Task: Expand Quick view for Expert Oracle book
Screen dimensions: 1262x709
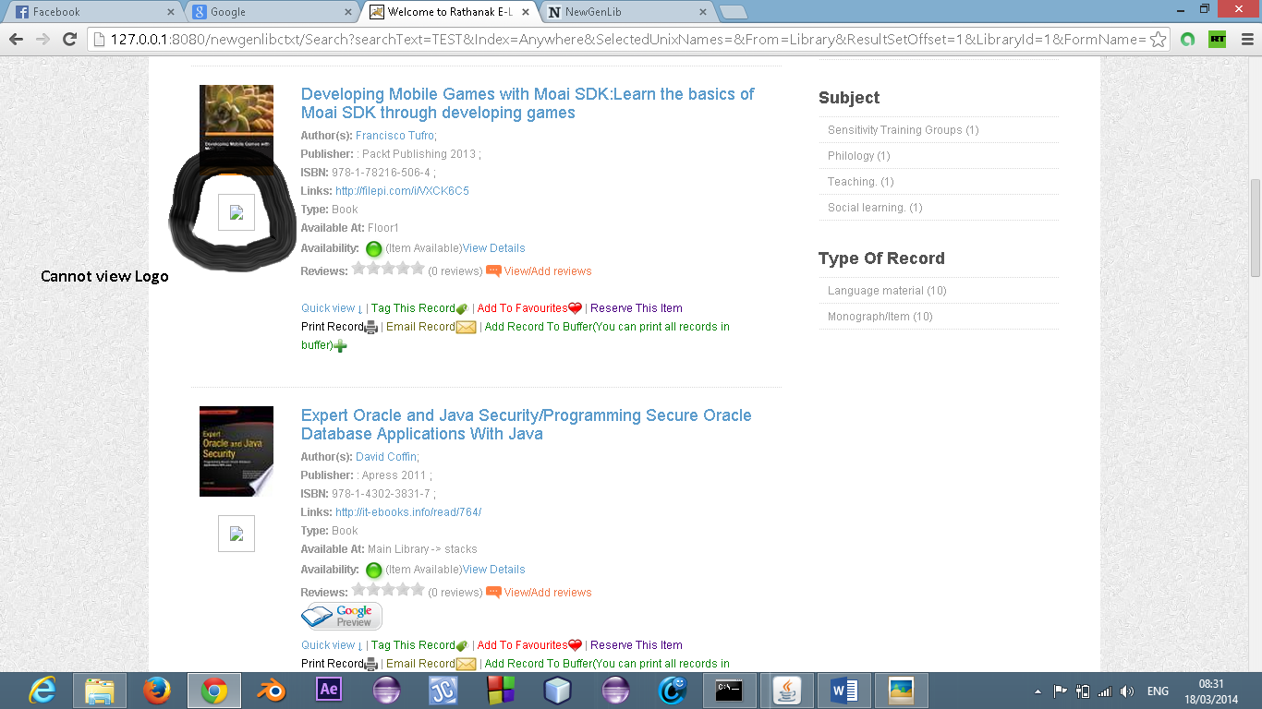Action: point(331,645)
